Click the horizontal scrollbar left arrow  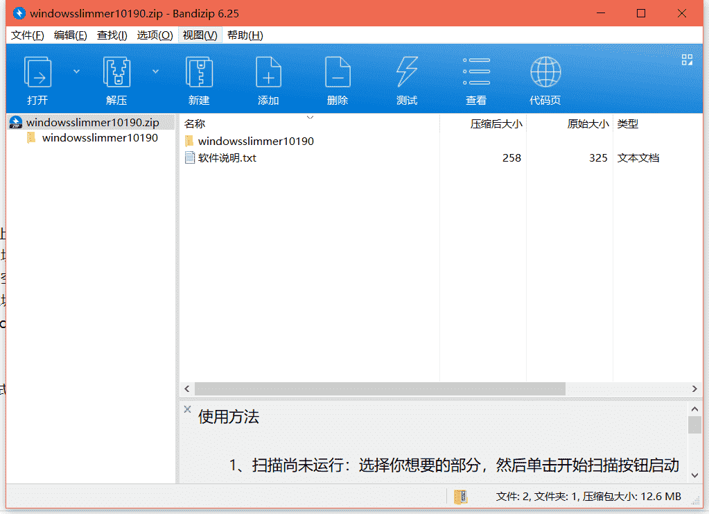coord(187,388)
